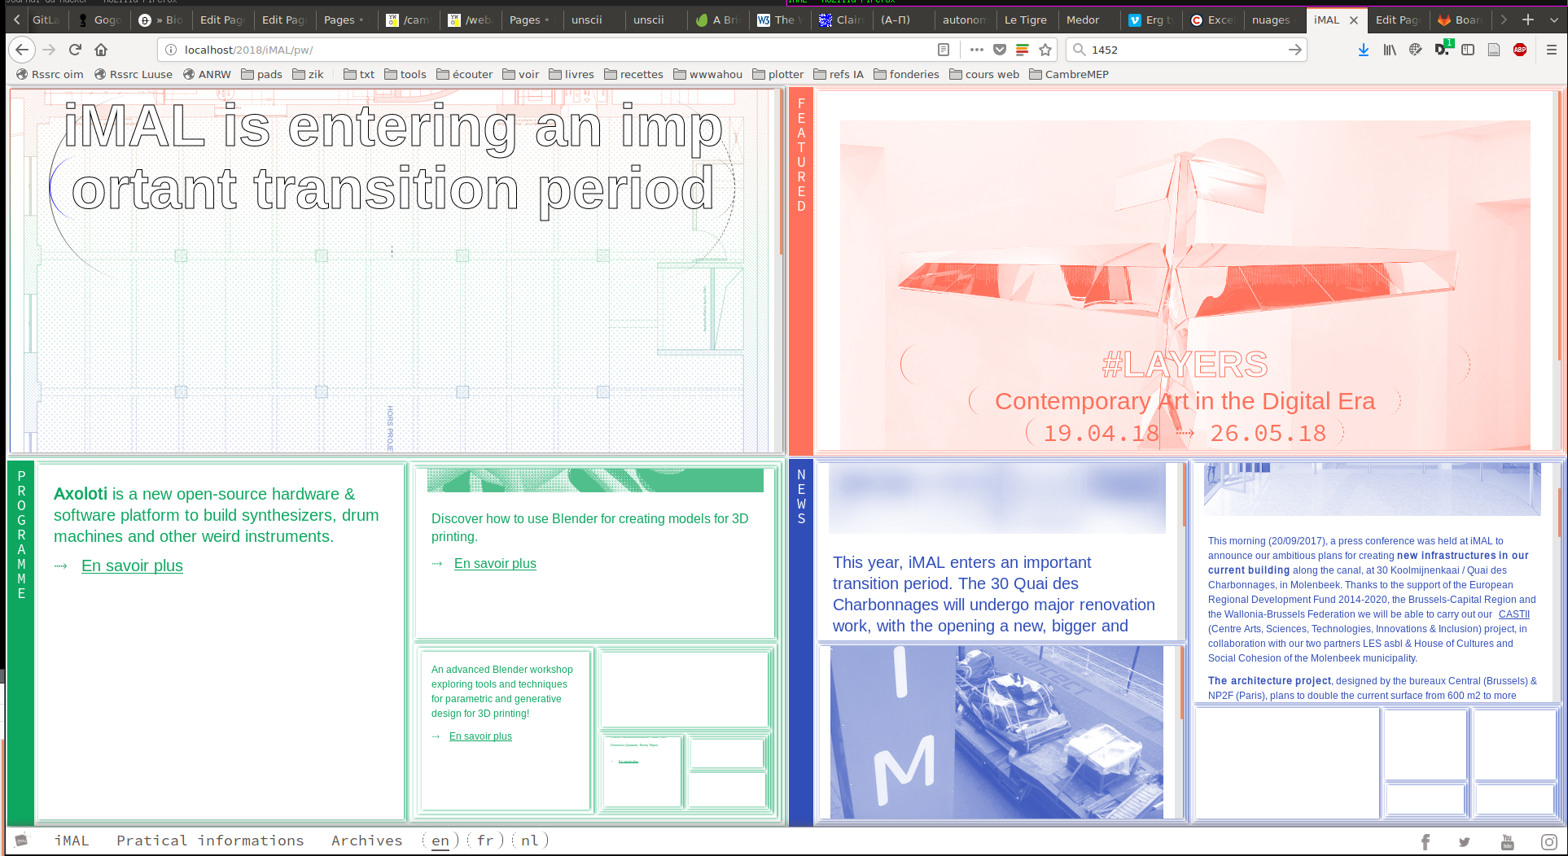Click the YouTube icon in the footer
Image resolution: width=1568 pixels, height=856 pixels.
(1507, 842)
